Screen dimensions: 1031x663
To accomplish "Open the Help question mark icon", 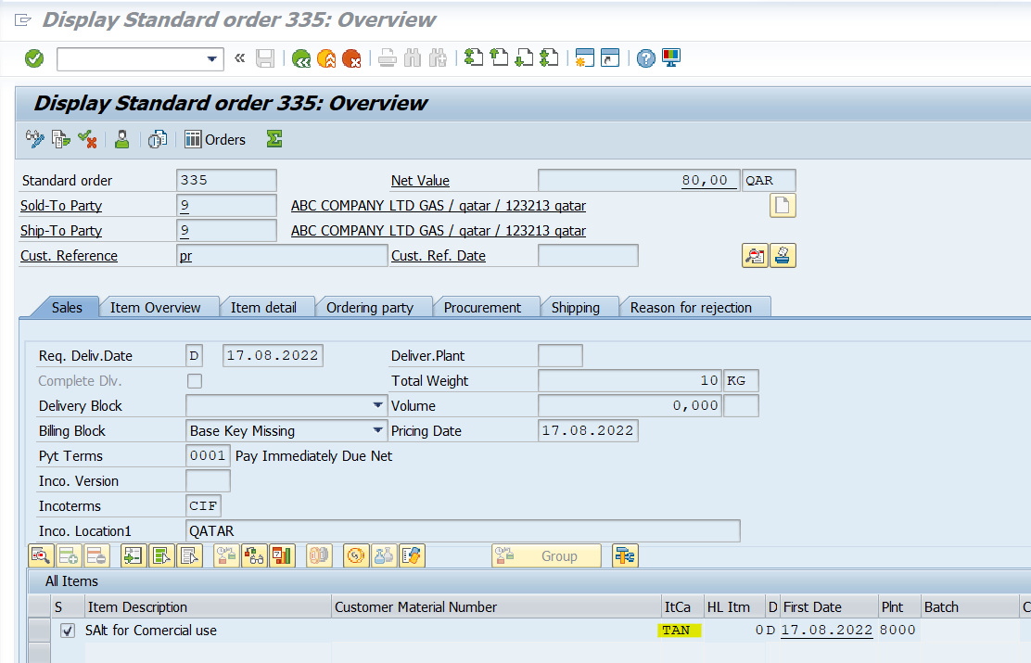I will [646, 58].
